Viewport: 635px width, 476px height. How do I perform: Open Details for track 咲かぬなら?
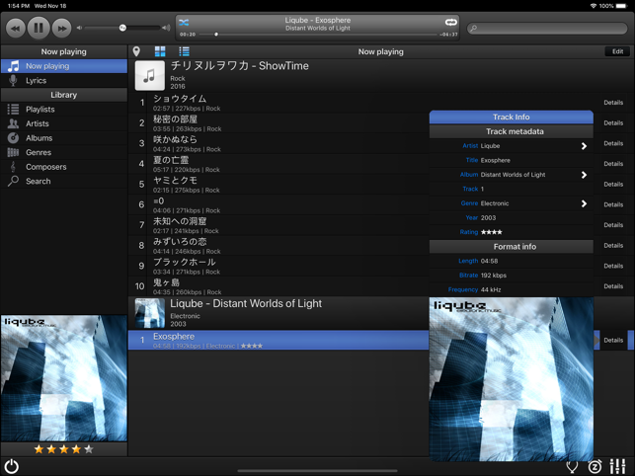pyautogui.click(x=613, y=143)
